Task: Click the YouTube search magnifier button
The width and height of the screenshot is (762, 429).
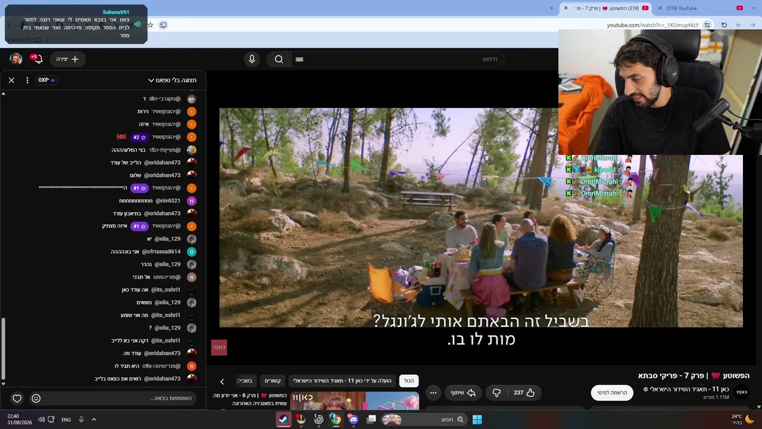Action: click(279, 59)
